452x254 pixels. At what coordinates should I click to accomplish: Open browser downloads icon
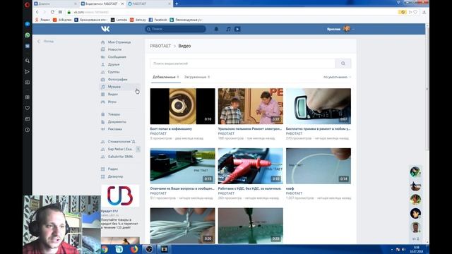point(424,12)
